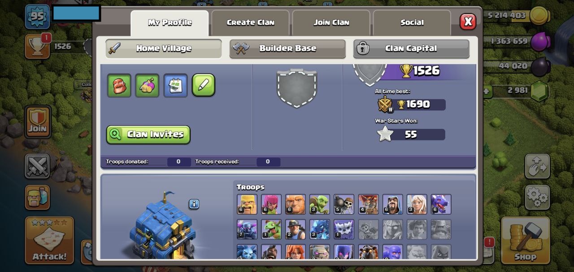Tap the barbarian with elixir army icon
574x272 pixels.
coord(37,197)
